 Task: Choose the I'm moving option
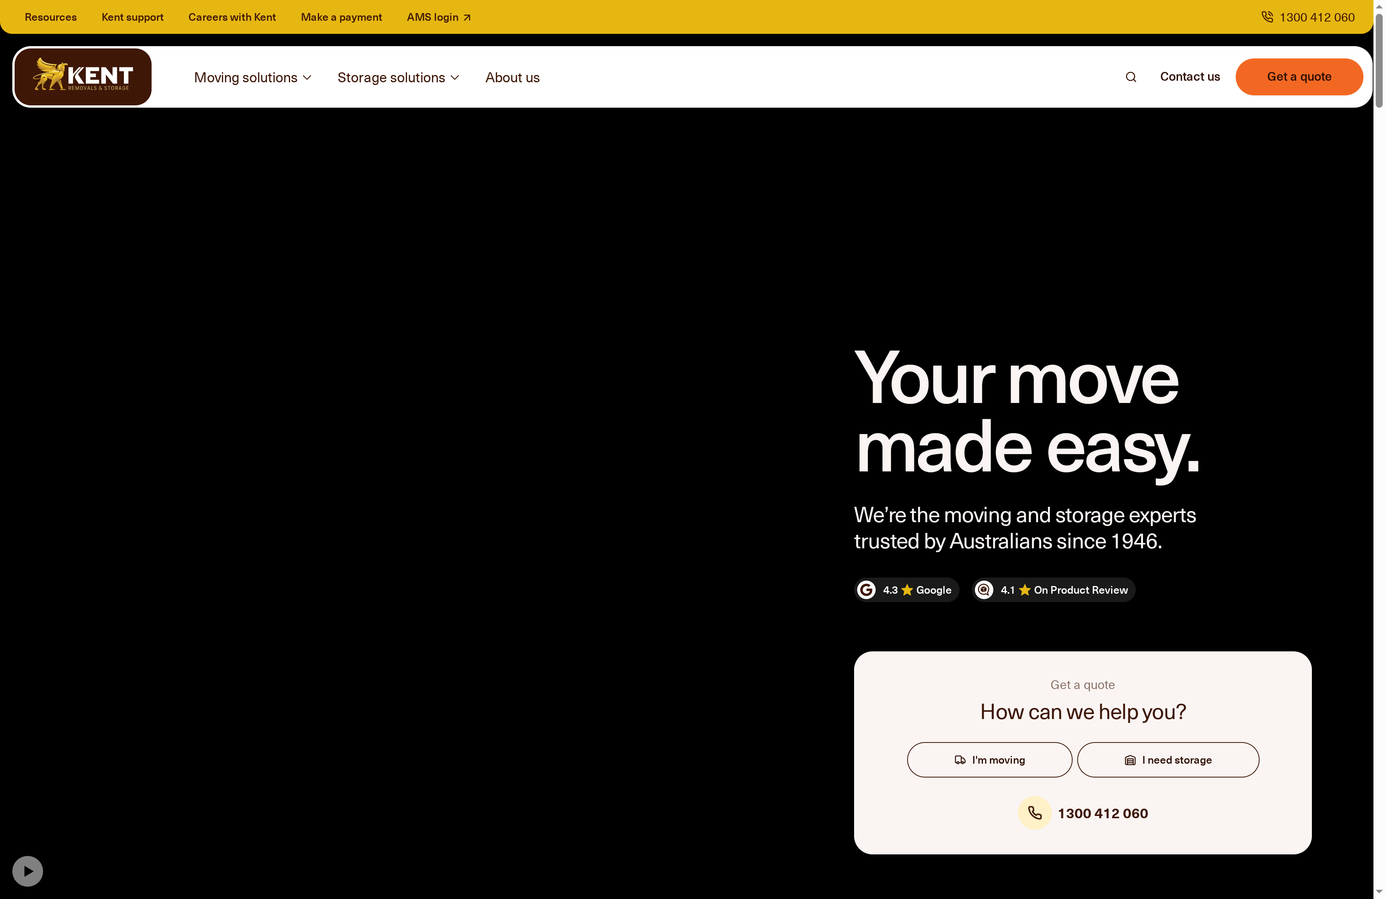(989, 759)
